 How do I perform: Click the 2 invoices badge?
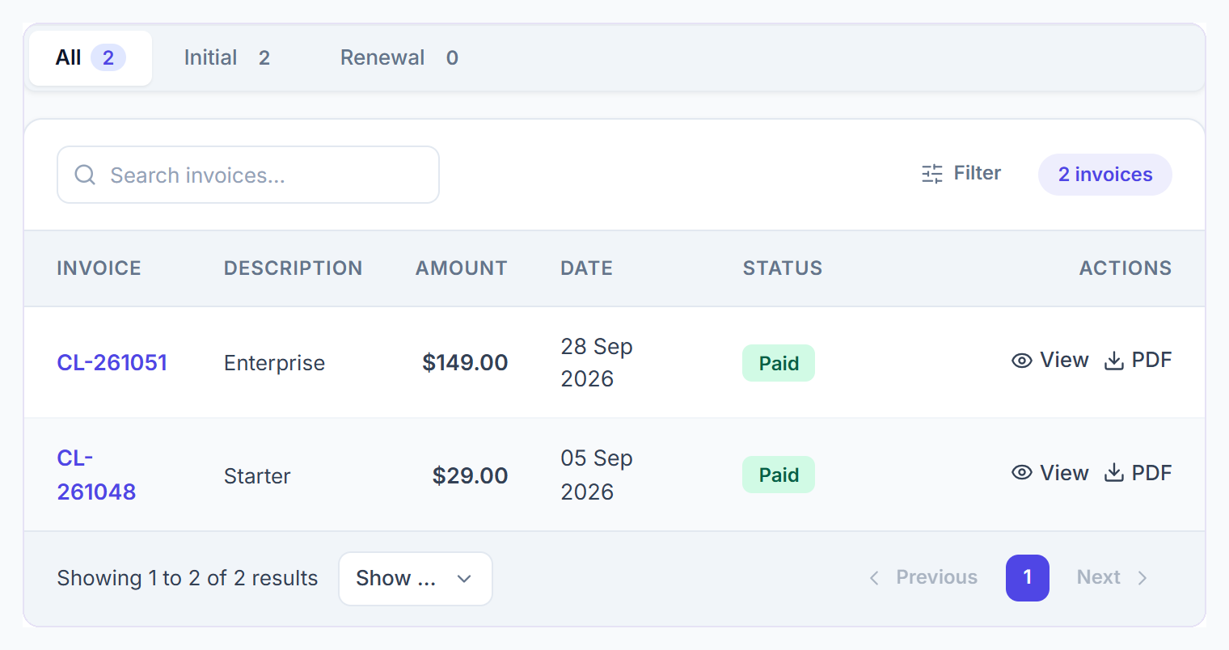(x=1105, y=175)
